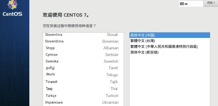Select Slovenčina Slovak language
The width and height of the screenshot is (218, 106).
tap(83, 35)
